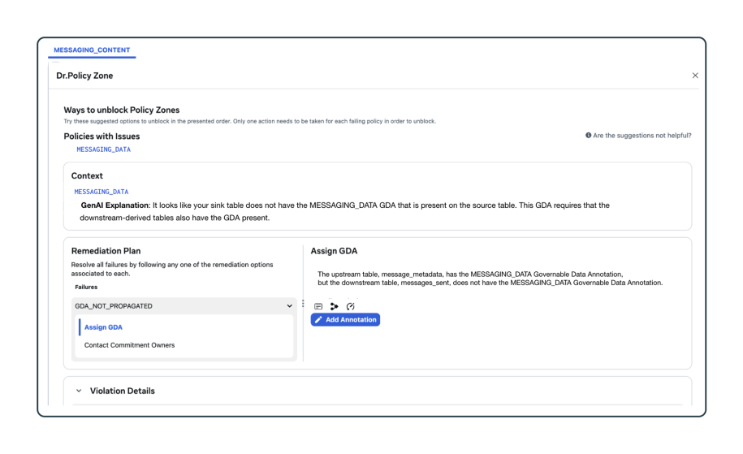The height and width of the screenshot is (454, 743).
Task: Select the Assign GDA remediation option
Action: pos(103,327)
